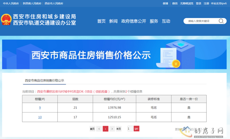Select the 西安市商品住房销售价格公示 tab
Image resolution: width=230 pixels, height=139 pixels.
pos(45,80)
